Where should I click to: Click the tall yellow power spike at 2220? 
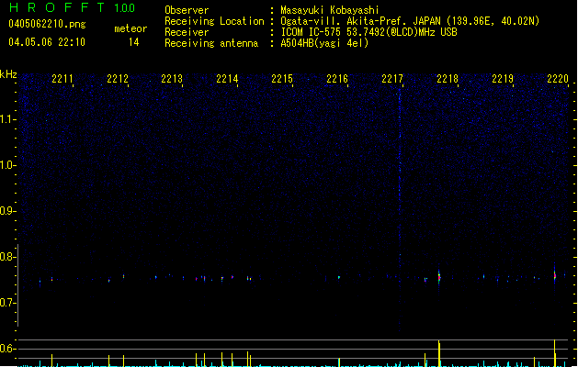[555, 353]
